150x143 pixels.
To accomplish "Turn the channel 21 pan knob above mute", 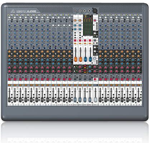I will (122, 75).
